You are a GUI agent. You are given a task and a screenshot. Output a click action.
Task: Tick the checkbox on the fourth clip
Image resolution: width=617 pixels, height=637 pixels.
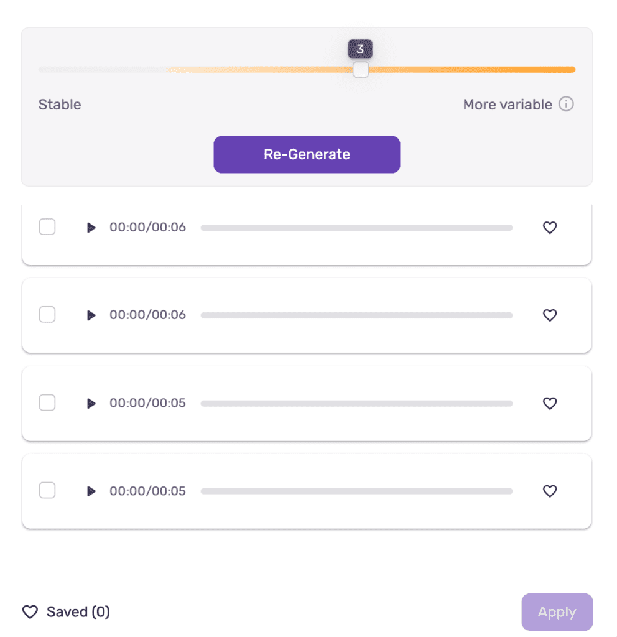point(47,491)
